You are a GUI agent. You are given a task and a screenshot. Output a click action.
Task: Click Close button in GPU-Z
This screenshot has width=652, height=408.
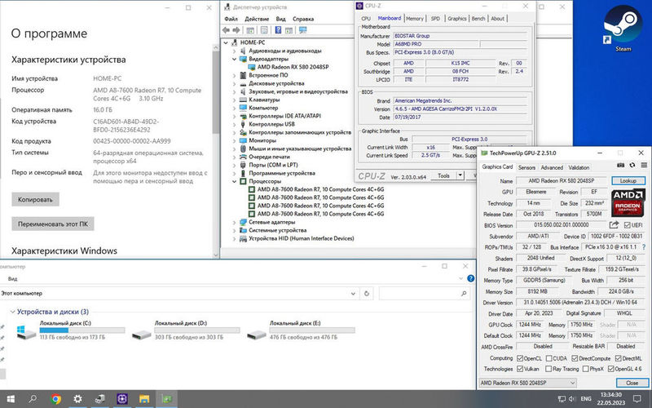632,383
